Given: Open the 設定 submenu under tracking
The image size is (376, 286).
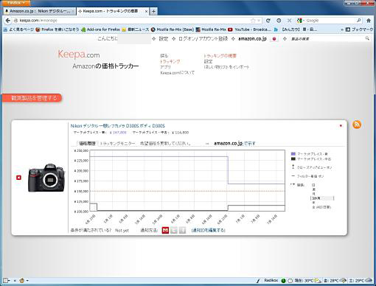Looking at the screenshot, I should point(208,61).
